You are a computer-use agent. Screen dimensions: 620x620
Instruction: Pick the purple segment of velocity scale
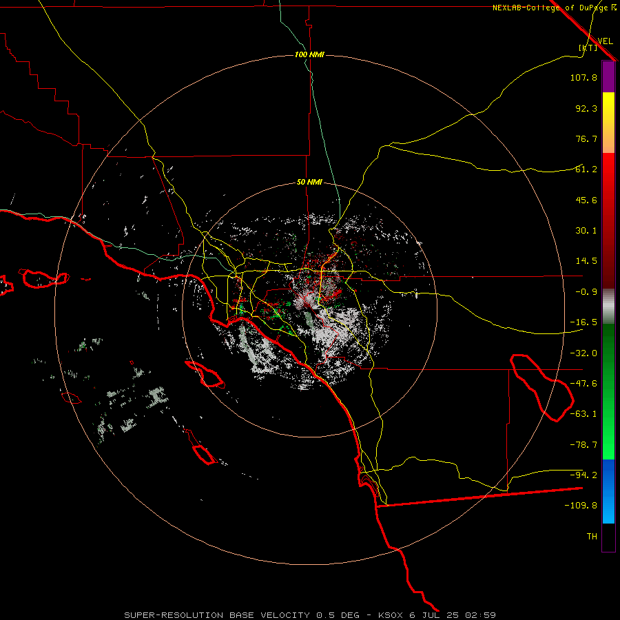[608, 76]
